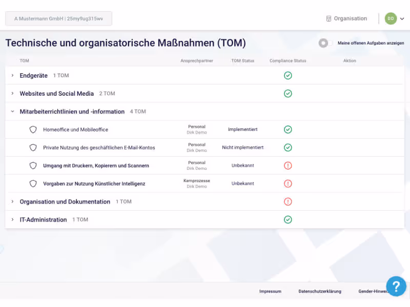Click red warning icon for Umgang mit Druckern
This screenshot has width=410, height=307.
288,165
